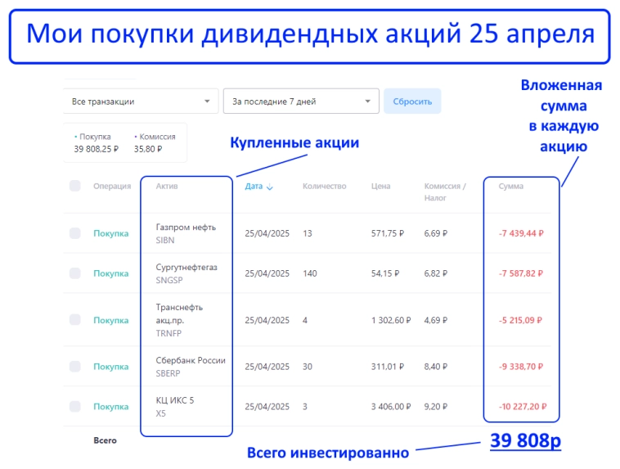The width and height of the screenshot is (620, 469).
Task: Click quantity 140 in Сургутнефтегаз row
Action: (310, 273)
